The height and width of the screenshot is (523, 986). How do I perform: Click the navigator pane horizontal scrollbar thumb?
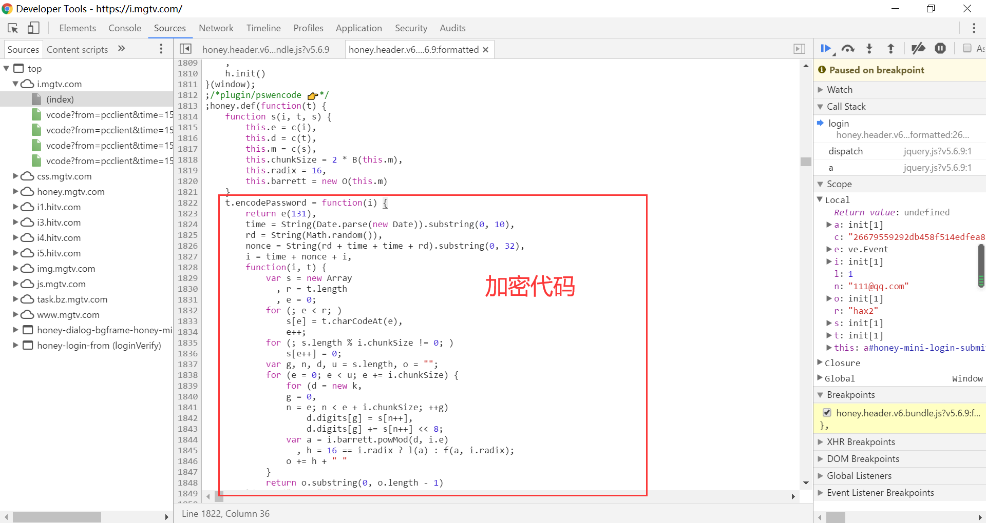tap(56, 517)
